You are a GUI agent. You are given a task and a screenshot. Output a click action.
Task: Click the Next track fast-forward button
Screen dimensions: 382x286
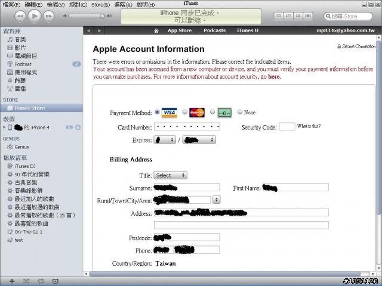(x=49, y=16)
